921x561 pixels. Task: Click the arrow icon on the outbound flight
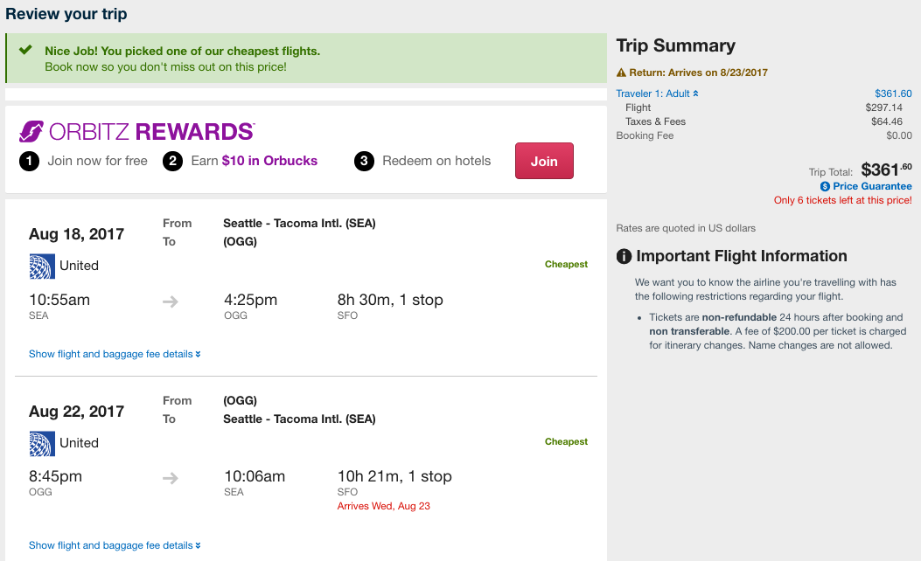171,301
